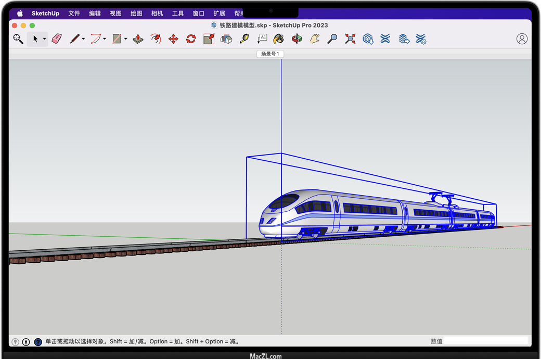Click the 数值 measurements input box
541x359 pixels.
point(486,341)
